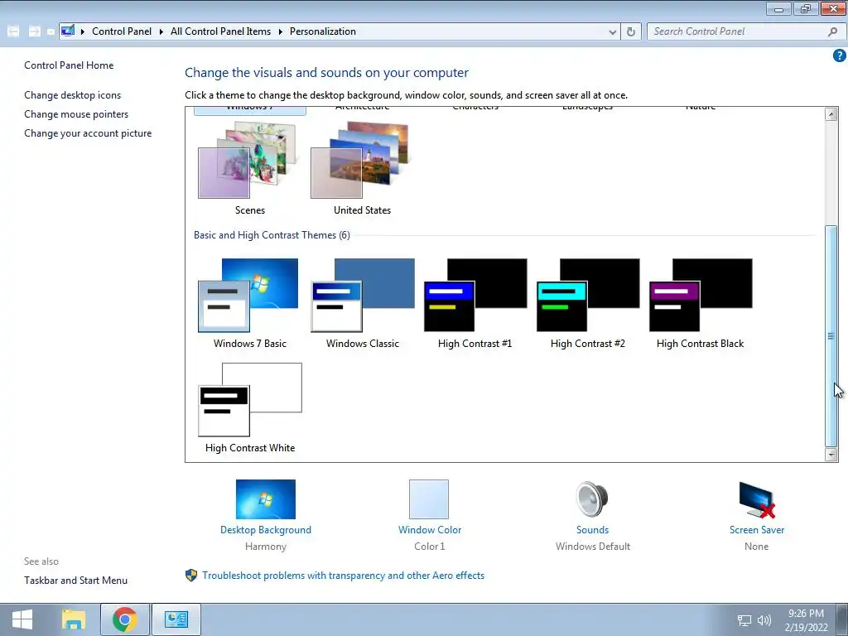Click the search magnifier icon
This screenshot has width=848, height=636.
pos(832,31)
